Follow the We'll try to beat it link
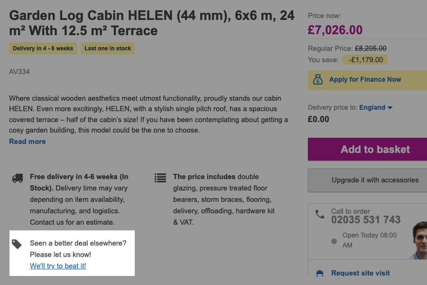Viewport: 427px width, 285px height. [58, 266]
